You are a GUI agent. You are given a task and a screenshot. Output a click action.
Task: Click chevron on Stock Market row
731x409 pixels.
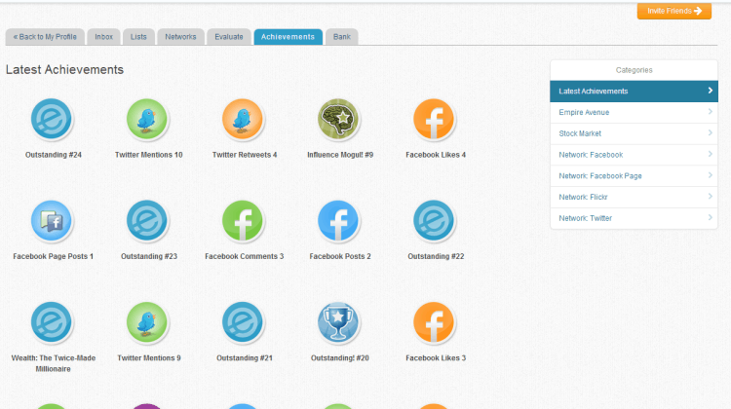pos(710,132)
